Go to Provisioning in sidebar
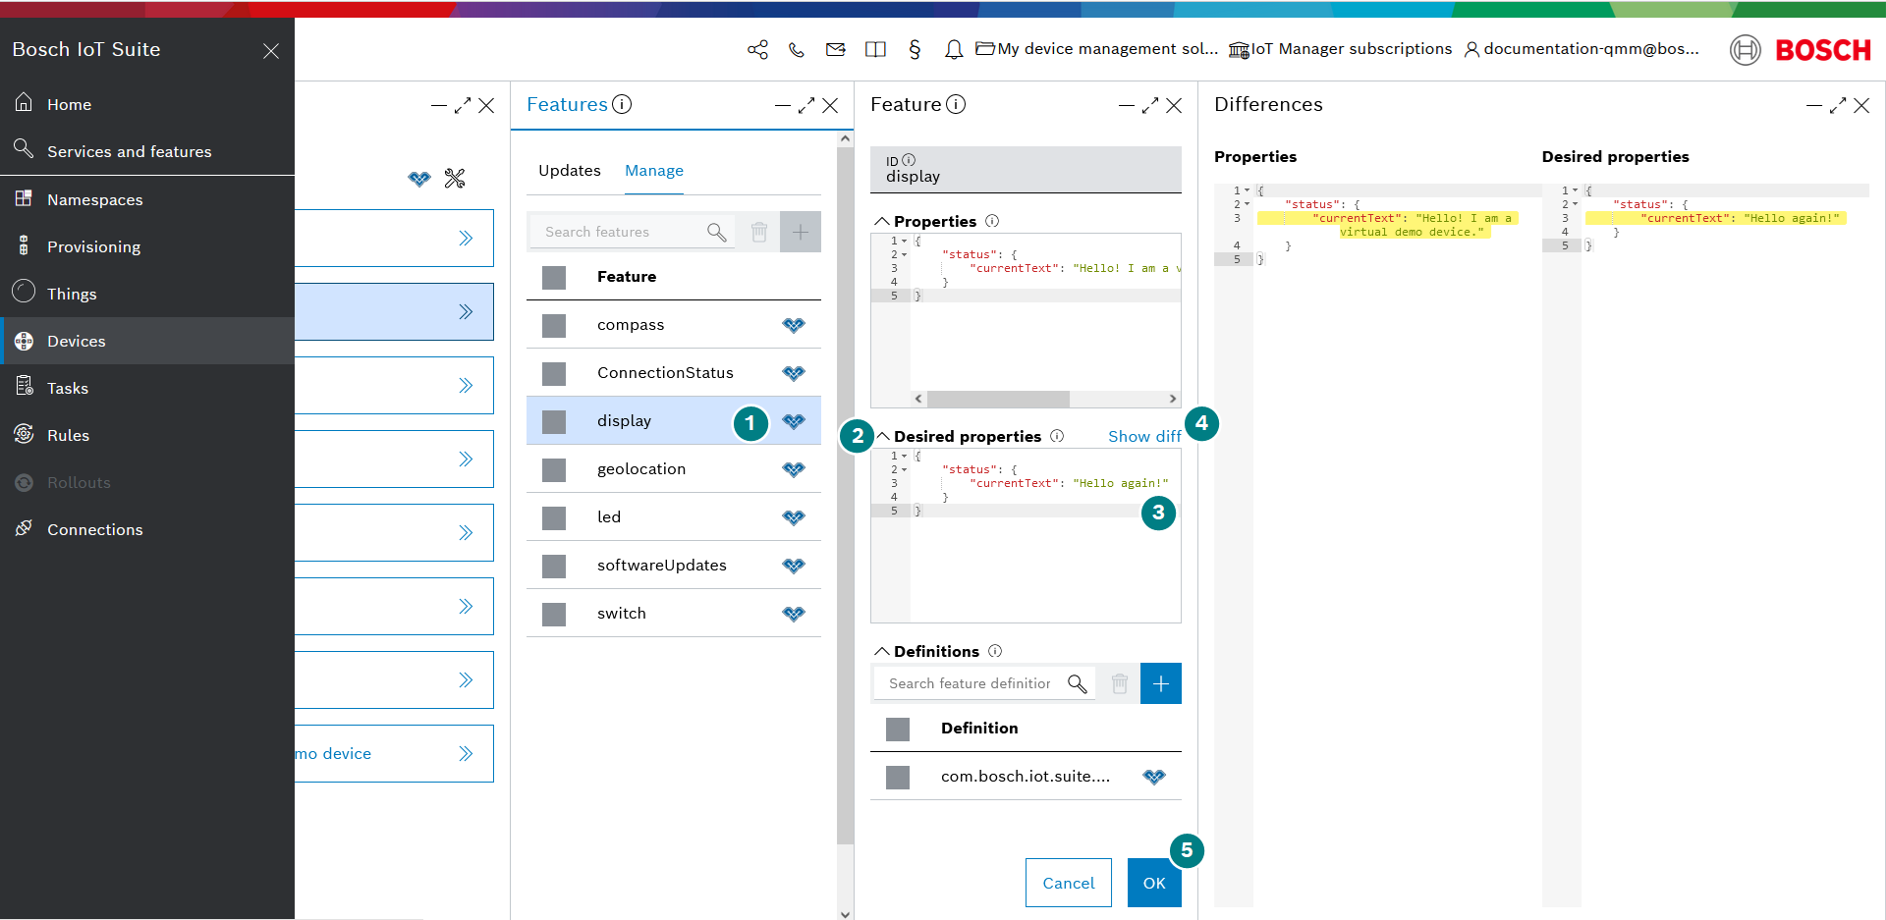The height and width of the screenshot is (920, 1886). coord(147,246)
